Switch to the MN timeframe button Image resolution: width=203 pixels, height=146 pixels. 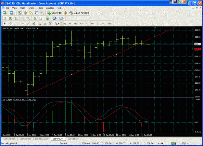[x=109, y=24]
